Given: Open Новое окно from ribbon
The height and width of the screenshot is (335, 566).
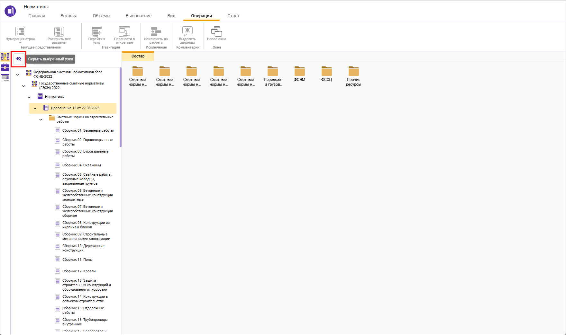Looking at the screenshot, I should click(216, 32).
